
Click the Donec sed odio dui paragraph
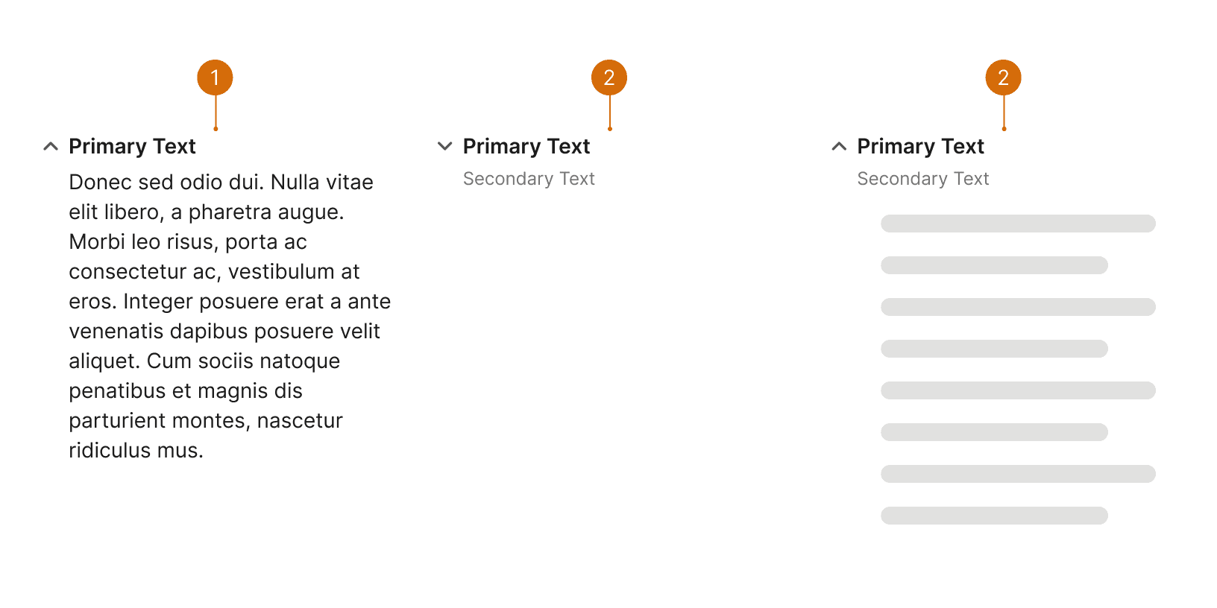click(x=224, y=316)
